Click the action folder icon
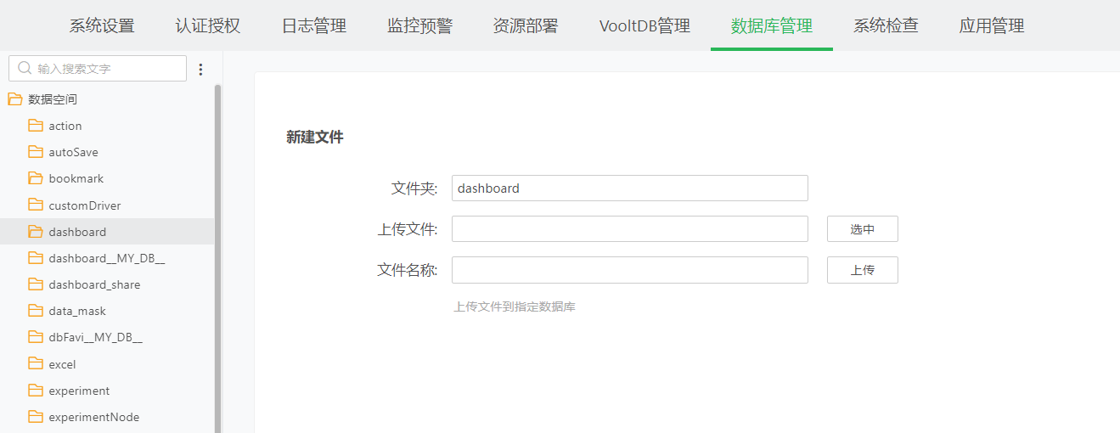The height and width of the screenshot is (433, 1120). 35,126
